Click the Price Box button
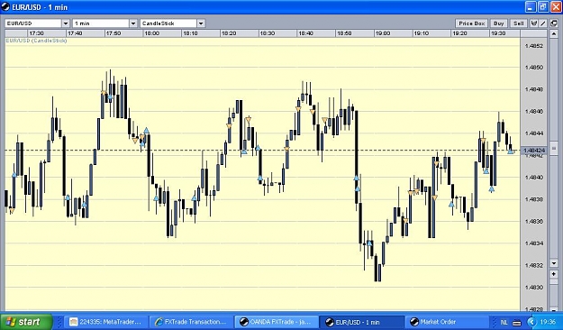Image resolution: width=563 pixels, height=330 pixels. 471,23
